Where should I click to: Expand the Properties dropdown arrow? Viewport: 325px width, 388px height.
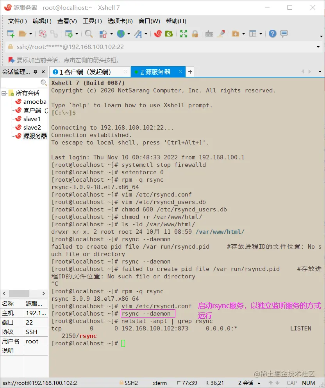point(77,34)
